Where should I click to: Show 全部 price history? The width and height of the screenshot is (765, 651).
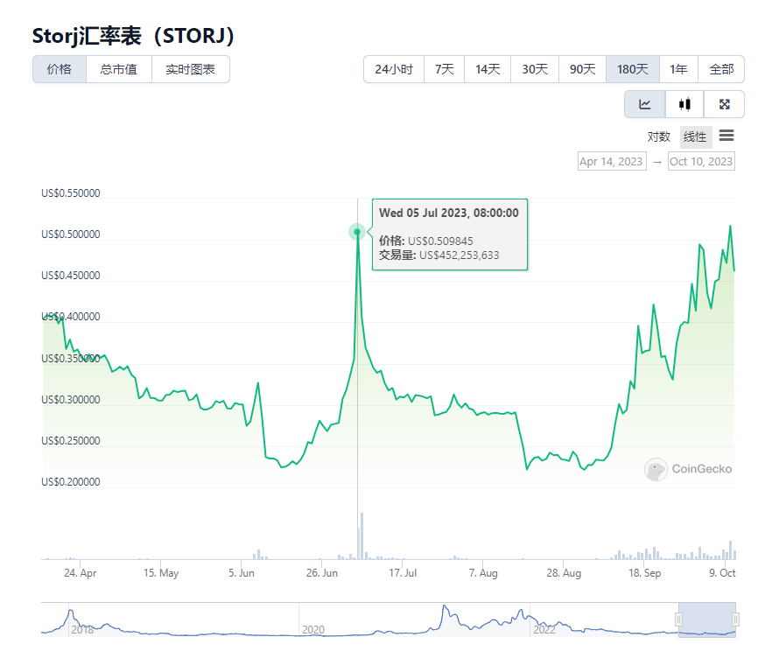[x=722, y=69]
